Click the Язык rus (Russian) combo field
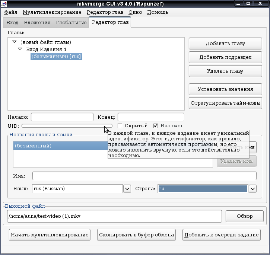The image size is (270, 255). tap(77, 189)
